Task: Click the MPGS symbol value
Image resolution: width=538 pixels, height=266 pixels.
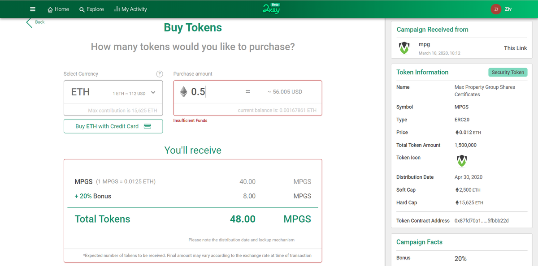Action: (x=461, y=107)
